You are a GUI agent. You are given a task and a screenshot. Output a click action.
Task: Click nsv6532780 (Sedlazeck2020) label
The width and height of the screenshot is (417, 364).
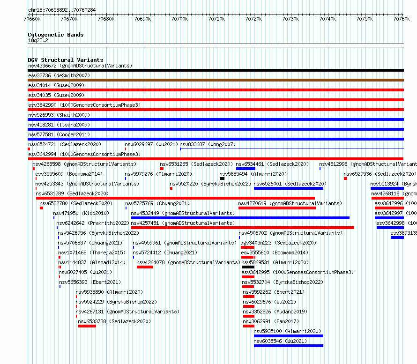(x=76, y=203)
